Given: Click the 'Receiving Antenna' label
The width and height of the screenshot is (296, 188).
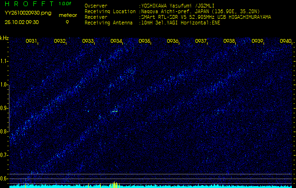Looking at the screenshot, I should tap(109, 23).
